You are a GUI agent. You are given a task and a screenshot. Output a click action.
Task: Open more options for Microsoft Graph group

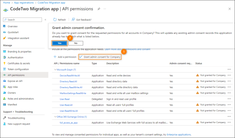click(229, 70)
